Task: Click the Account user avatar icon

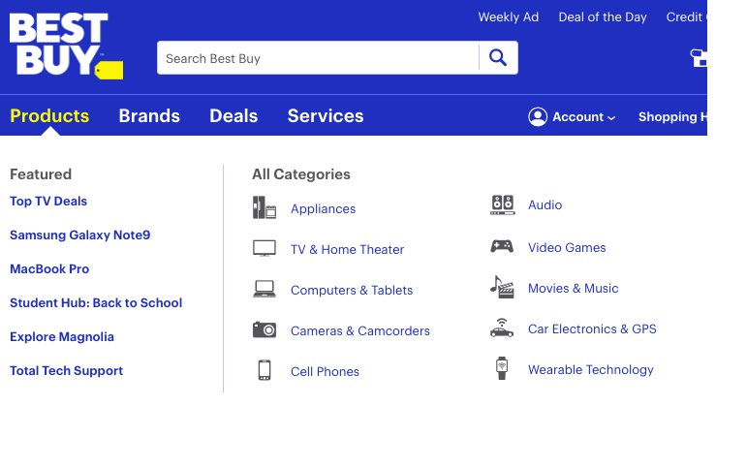Action: coord(538,117)
